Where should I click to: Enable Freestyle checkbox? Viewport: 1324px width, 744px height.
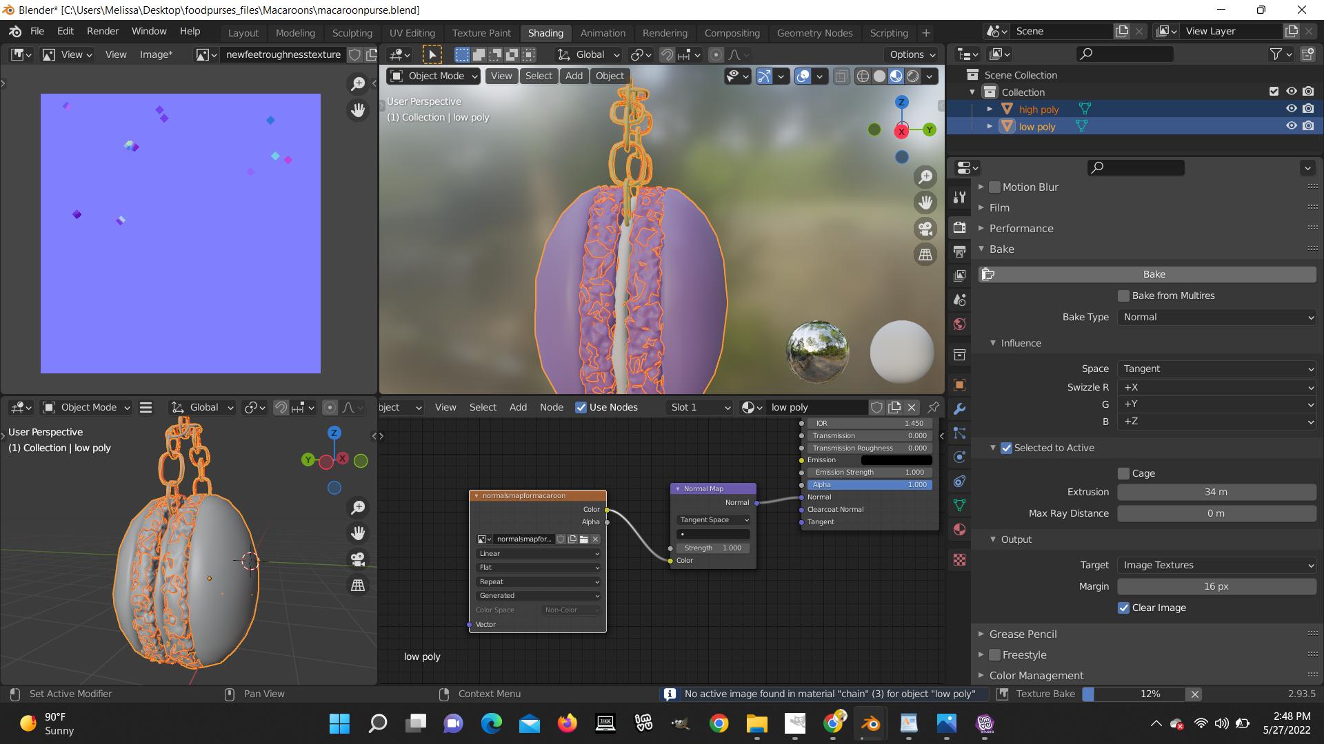(x=994, y=654)
